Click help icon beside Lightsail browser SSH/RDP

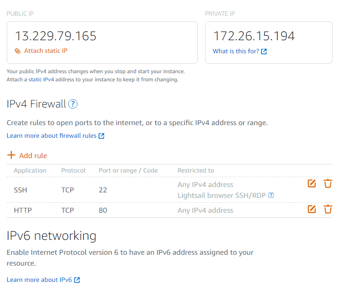pyautogui.click(x=271, y=196)
